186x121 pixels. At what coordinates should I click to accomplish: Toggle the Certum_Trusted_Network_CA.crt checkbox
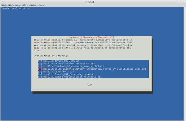[x=40, y=64]
